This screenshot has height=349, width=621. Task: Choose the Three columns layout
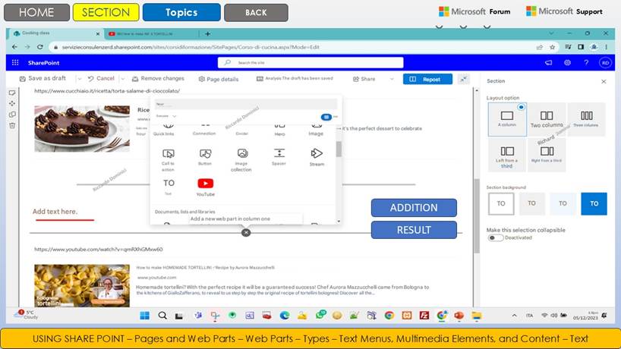586,119
